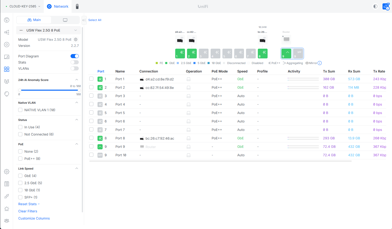This screenshot has height=229, width=392.
Task: Enable the Stats toggle
Action: coord(75,62)
